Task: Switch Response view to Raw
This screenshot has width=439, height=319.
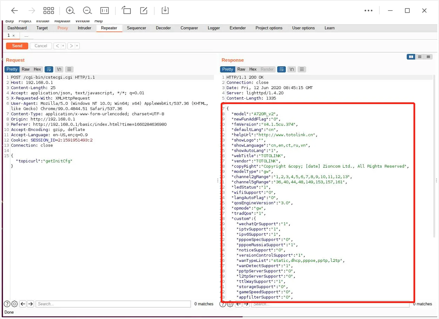Action: point(241,69)
